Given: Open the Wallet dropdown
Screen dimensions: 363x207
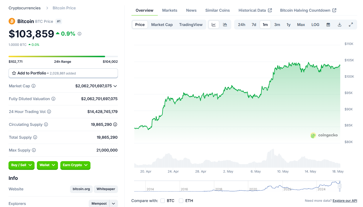Looking at the screenshot, I should pos(47,165).
